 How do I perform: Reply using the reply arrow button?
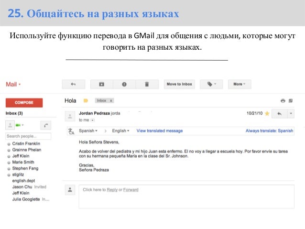pos(280,114)
